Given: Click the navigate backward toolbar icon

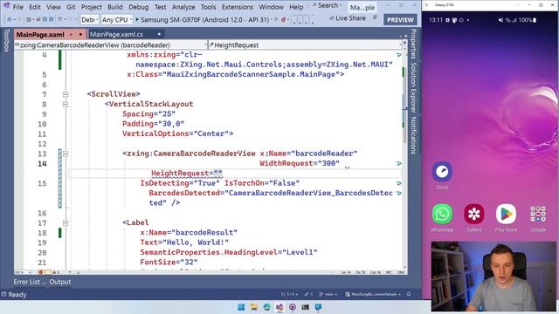Looking at the screenshot, I should (10, 19).
